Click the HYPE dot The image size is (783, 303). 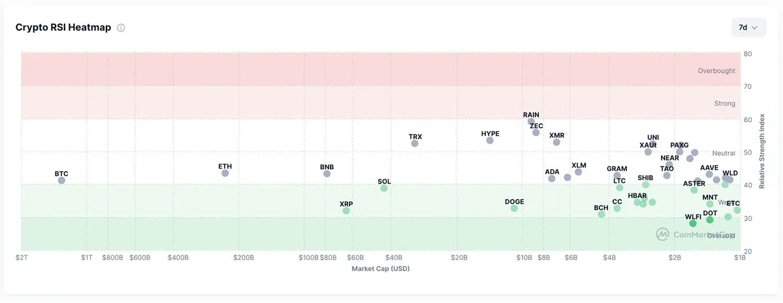pos(490,140)
